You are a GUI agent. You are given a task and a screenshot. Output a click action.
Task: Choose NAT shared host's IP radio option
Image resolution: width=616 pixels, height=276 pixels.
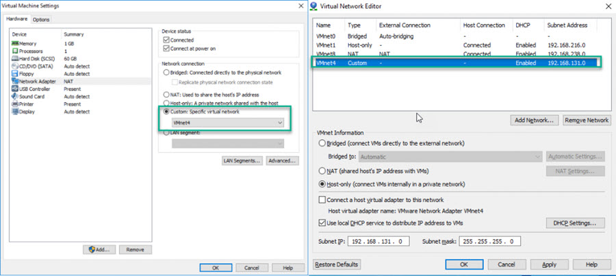click(322, 171)
